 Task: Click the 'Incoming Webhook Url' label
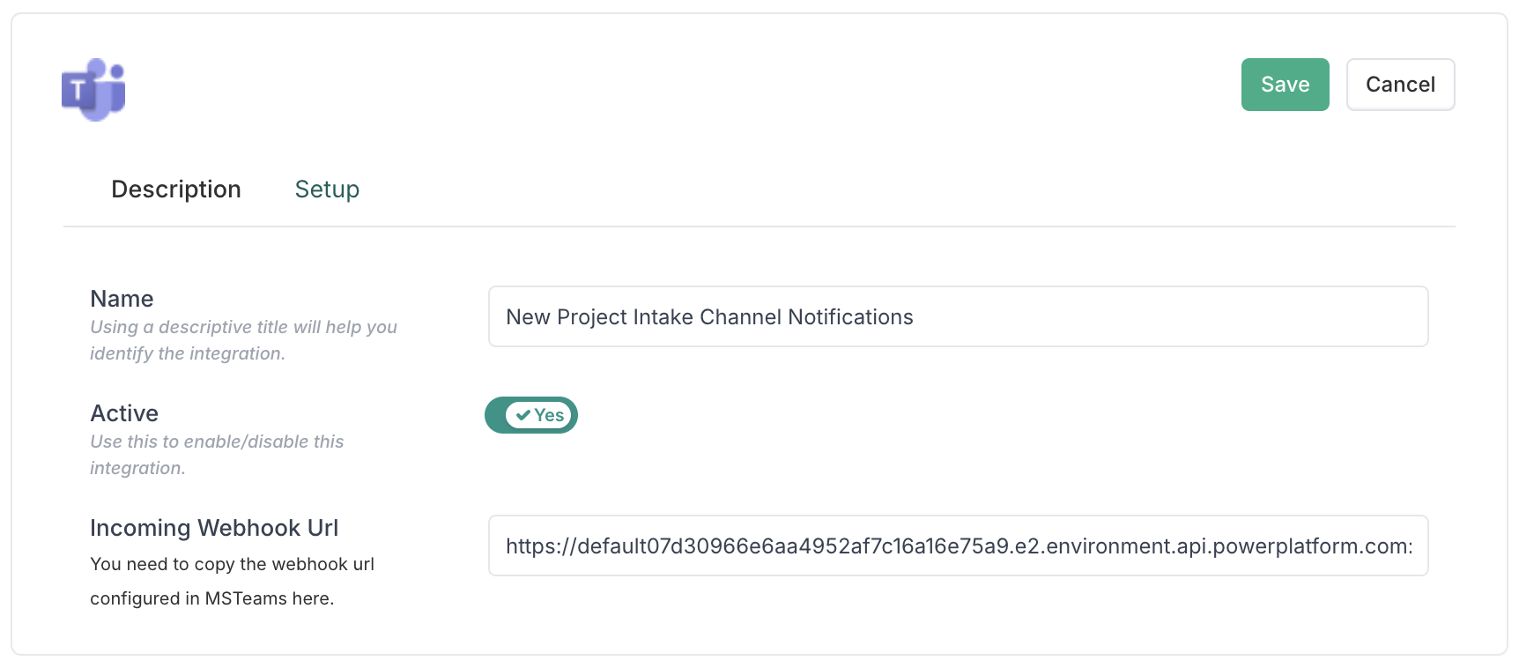[214, 528]
